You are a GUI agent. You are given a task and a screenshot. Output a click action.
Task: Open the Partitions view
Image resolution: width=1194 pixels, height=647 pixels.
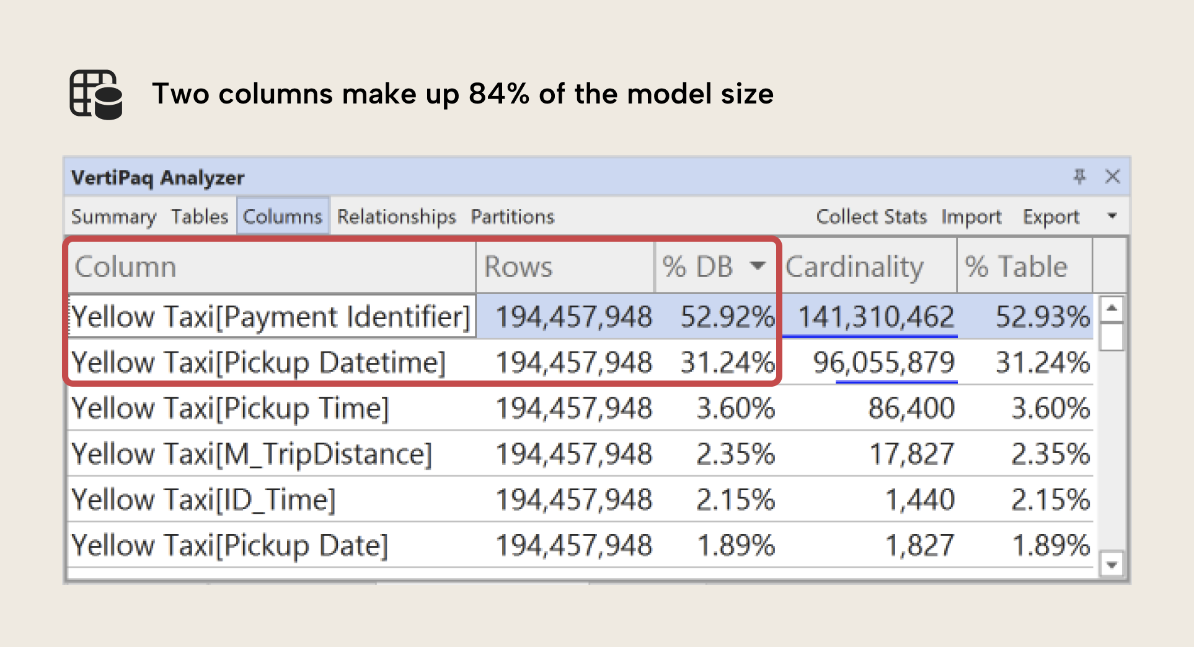[511, 216]
